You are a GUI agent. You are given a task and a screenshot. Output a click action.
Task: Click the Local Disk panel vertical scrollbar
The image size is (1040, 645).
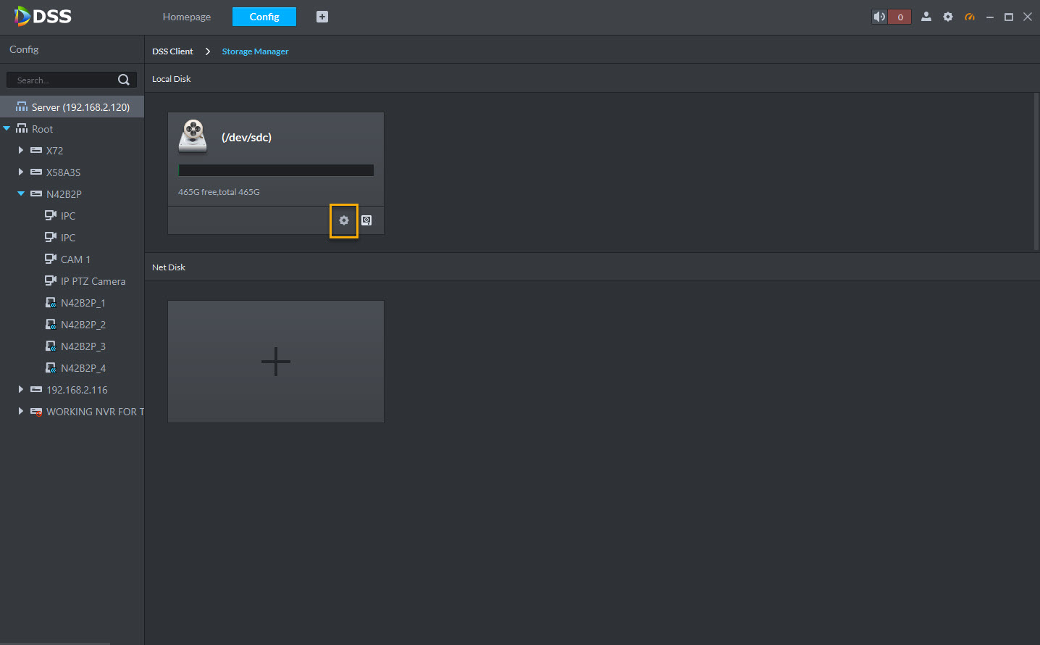(x=1036, y=172)
